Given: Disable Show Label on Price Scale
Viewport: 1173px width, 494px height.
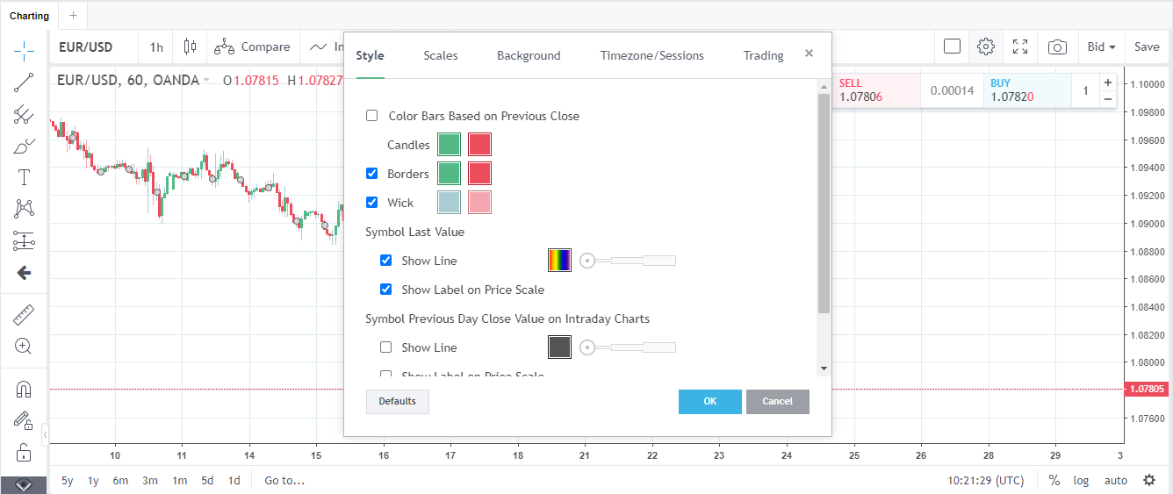Looking at the screenshot, I should point(386,290).
